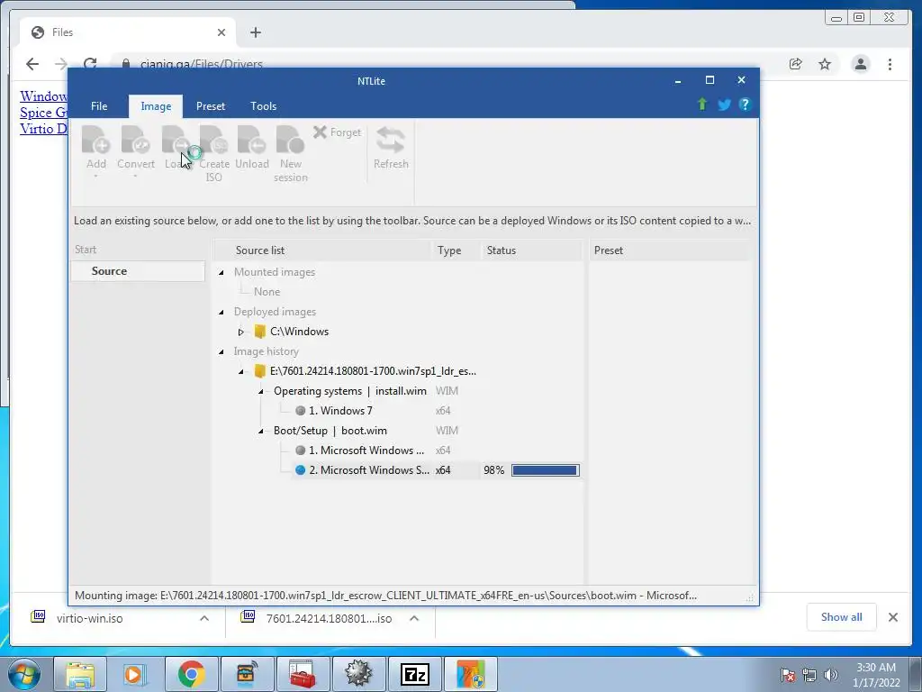This screenshot has height=692, width=922.
Task: Select the C:\Windows folder entry
Action: pos(299,332)
